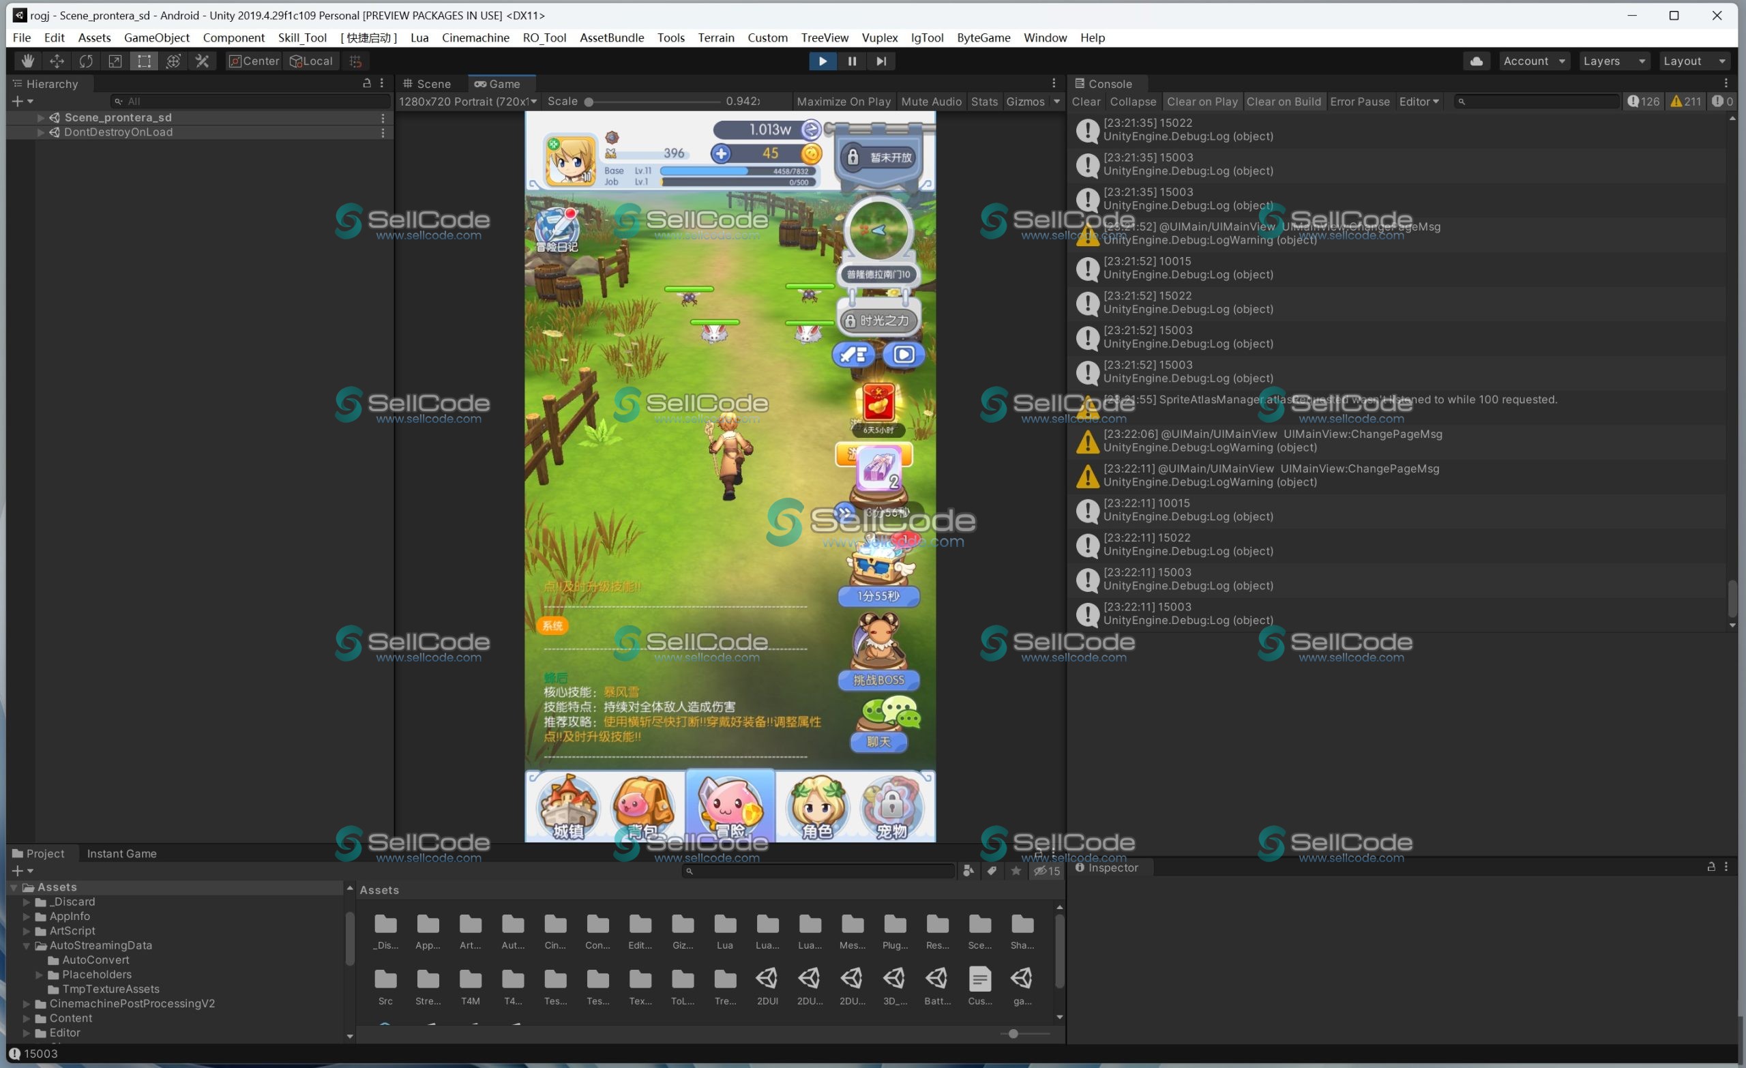1746x1068 pixels.
Task: Click the Step frame button
Action: (x=881, y=61)
